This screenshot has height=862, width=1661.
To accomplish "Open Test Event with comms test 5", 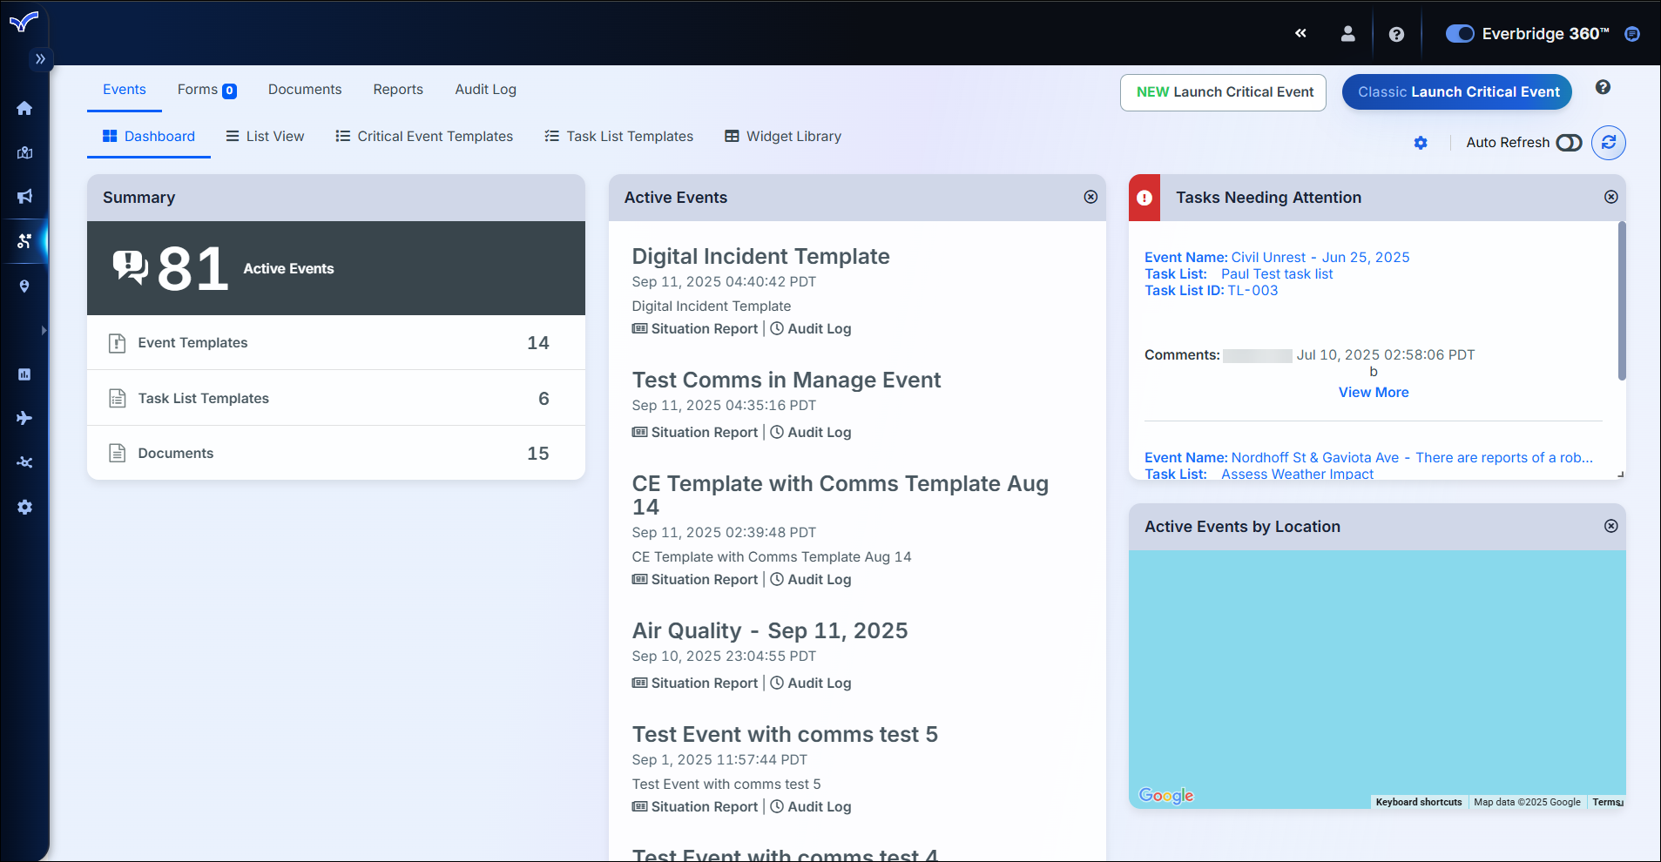I will tap(785, 735).
